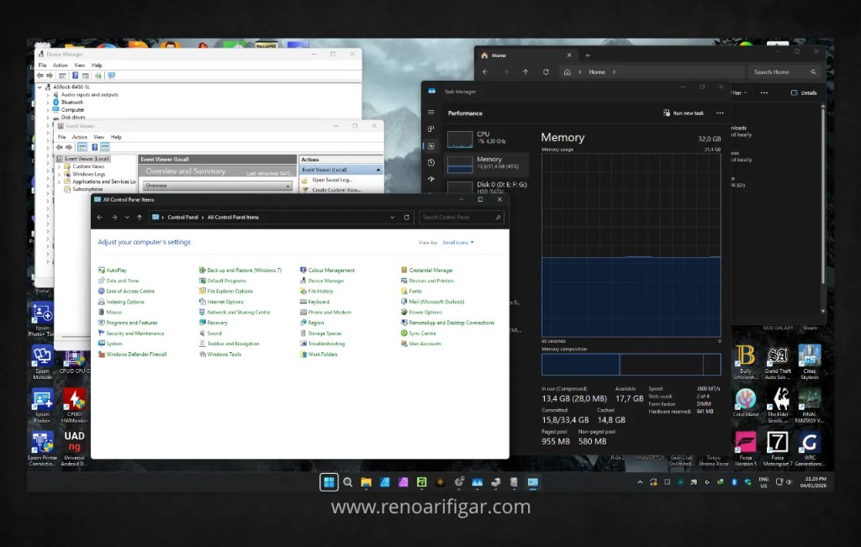Go up one level in Control Panel
The image size is (861, 547).
pyautogui.click(x=140, y=218)
